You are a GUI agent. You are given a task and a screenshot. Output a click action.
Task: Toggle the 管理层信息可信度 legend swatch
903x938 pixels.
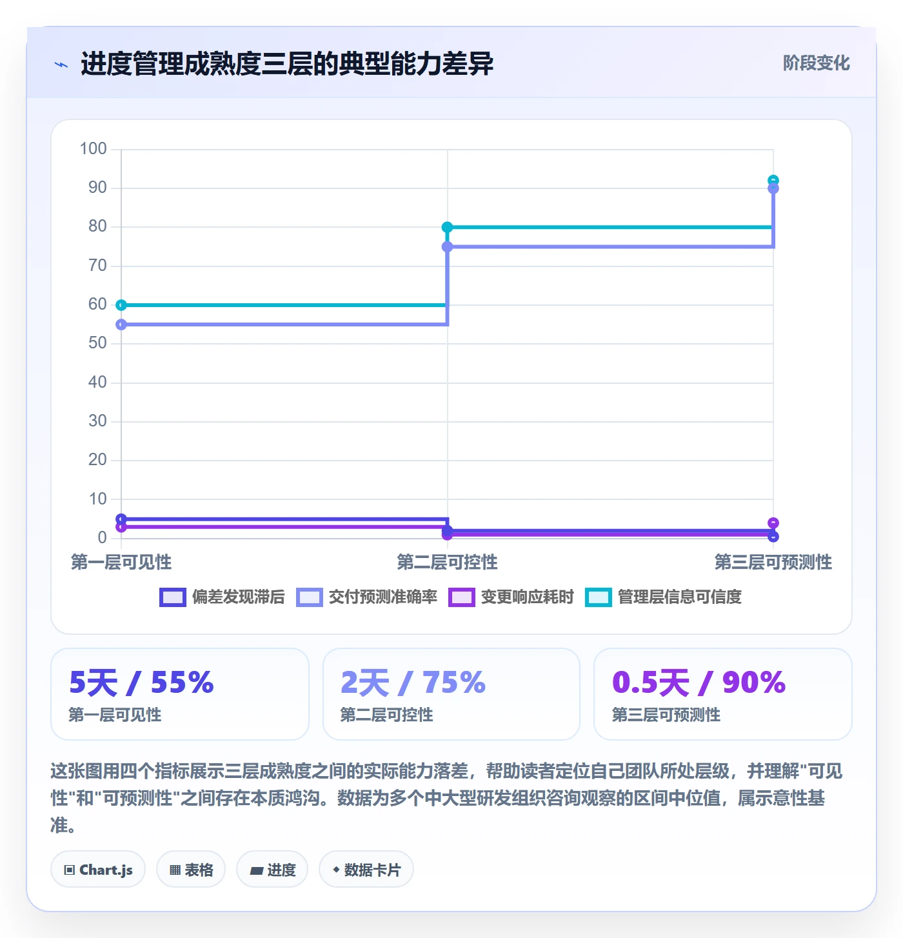click(599, 597)
